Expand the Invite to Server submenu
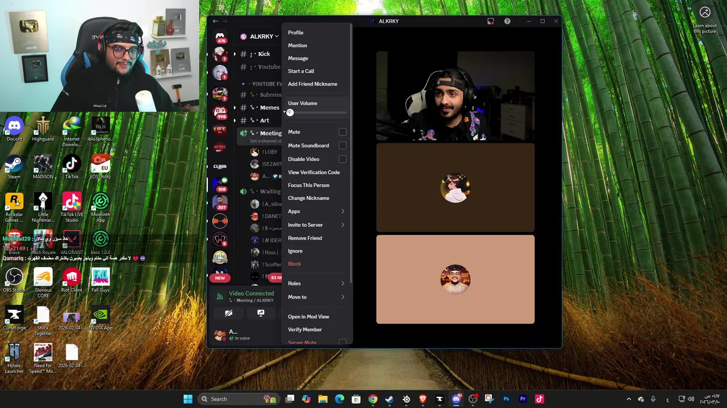Image resolution: width=727 pixels, height=408 pixels. pyautogui.click(x=317, y=225)
